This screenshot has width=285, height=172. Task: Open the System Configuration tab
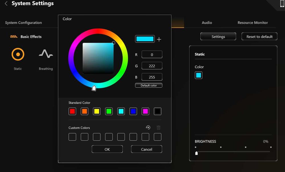click(23, 23)
